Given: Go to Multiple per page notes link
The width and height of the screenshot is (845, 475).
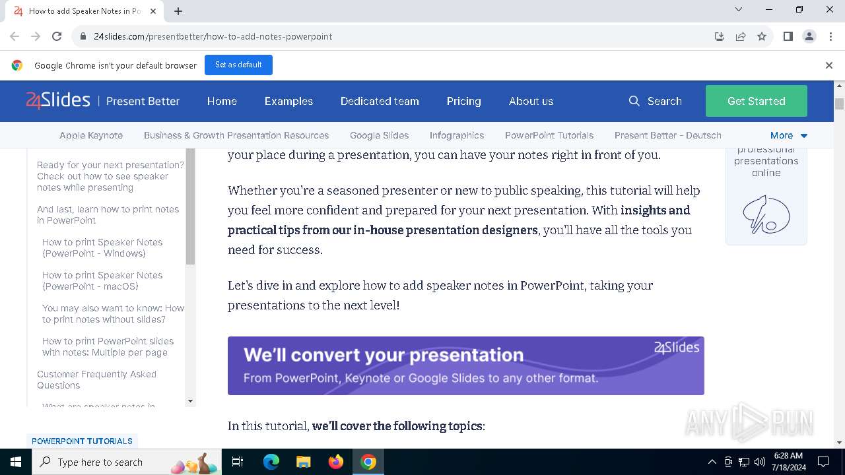Looking at the screenshot, I should pyautogui.click(x=108, y=346).
